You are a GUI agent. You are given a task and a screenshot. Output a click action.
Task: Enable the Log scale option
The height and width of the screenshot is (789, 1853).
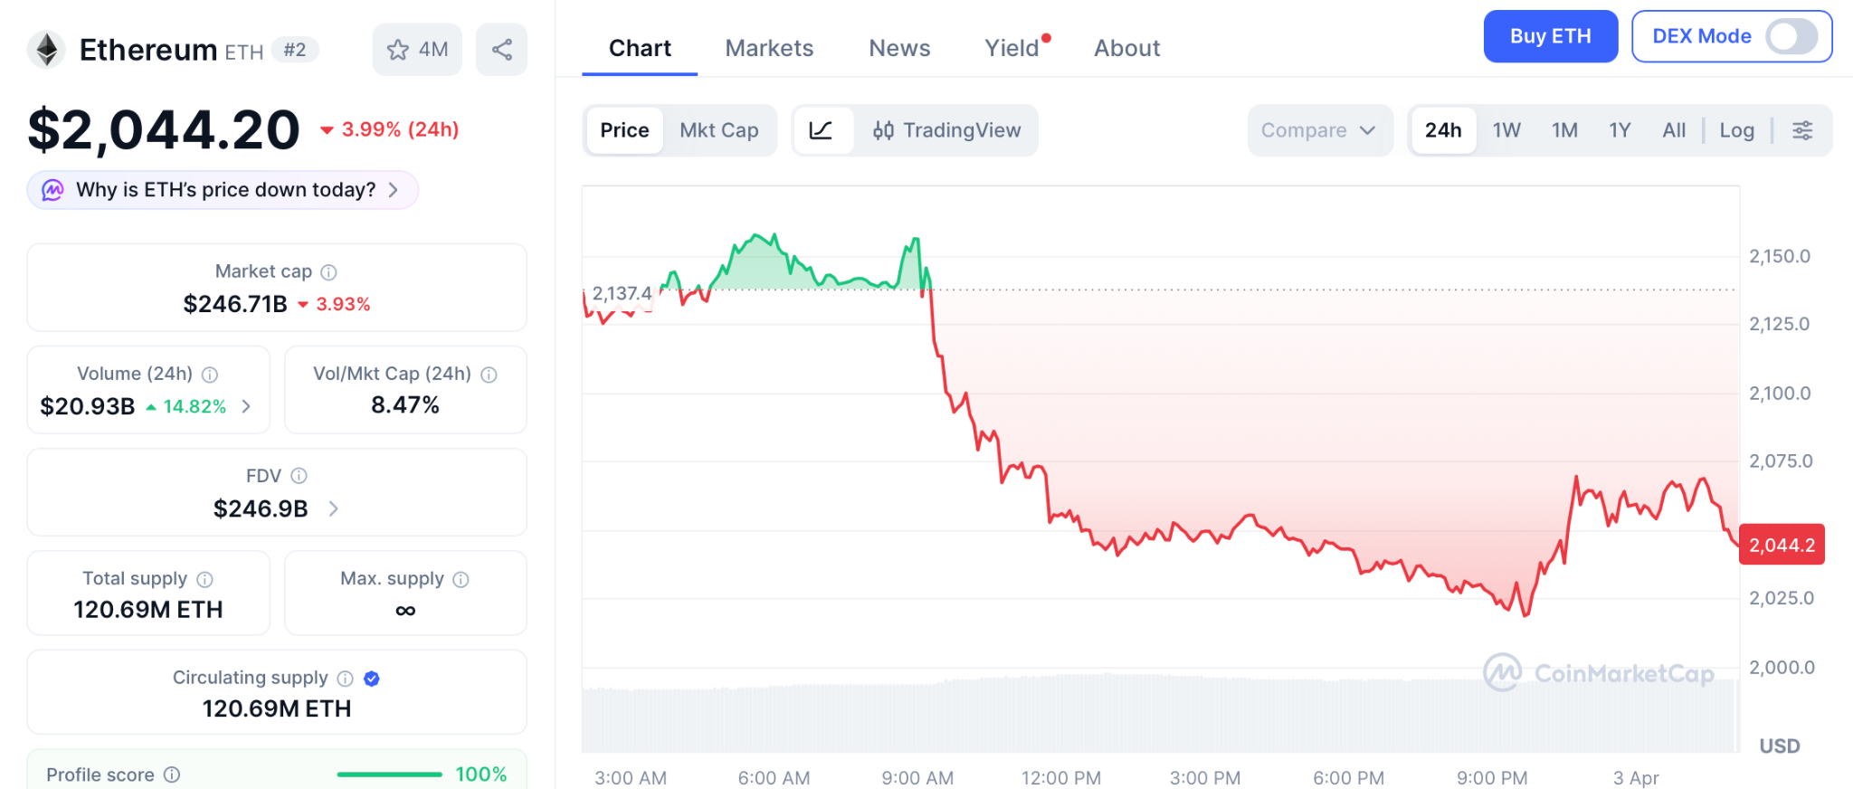[x=1736, y=130]
